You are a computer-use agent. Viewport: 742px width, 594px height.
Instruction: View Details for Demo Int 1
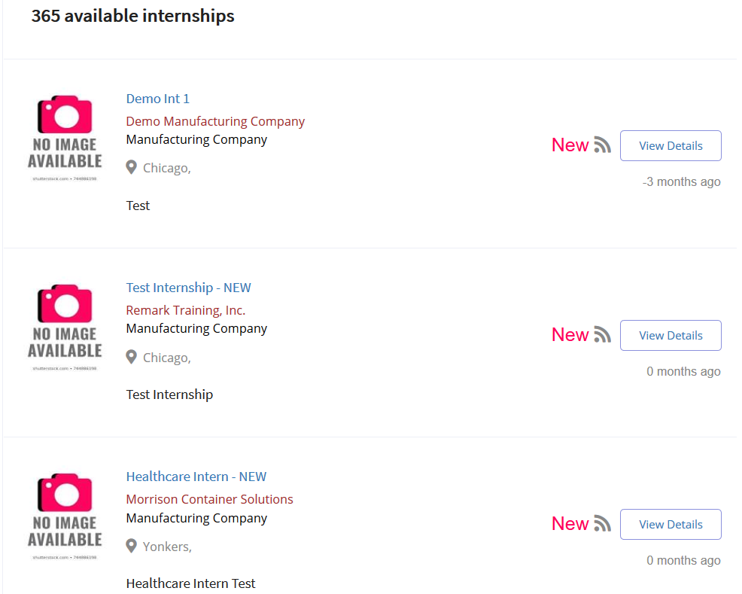(x=671, y=146)
